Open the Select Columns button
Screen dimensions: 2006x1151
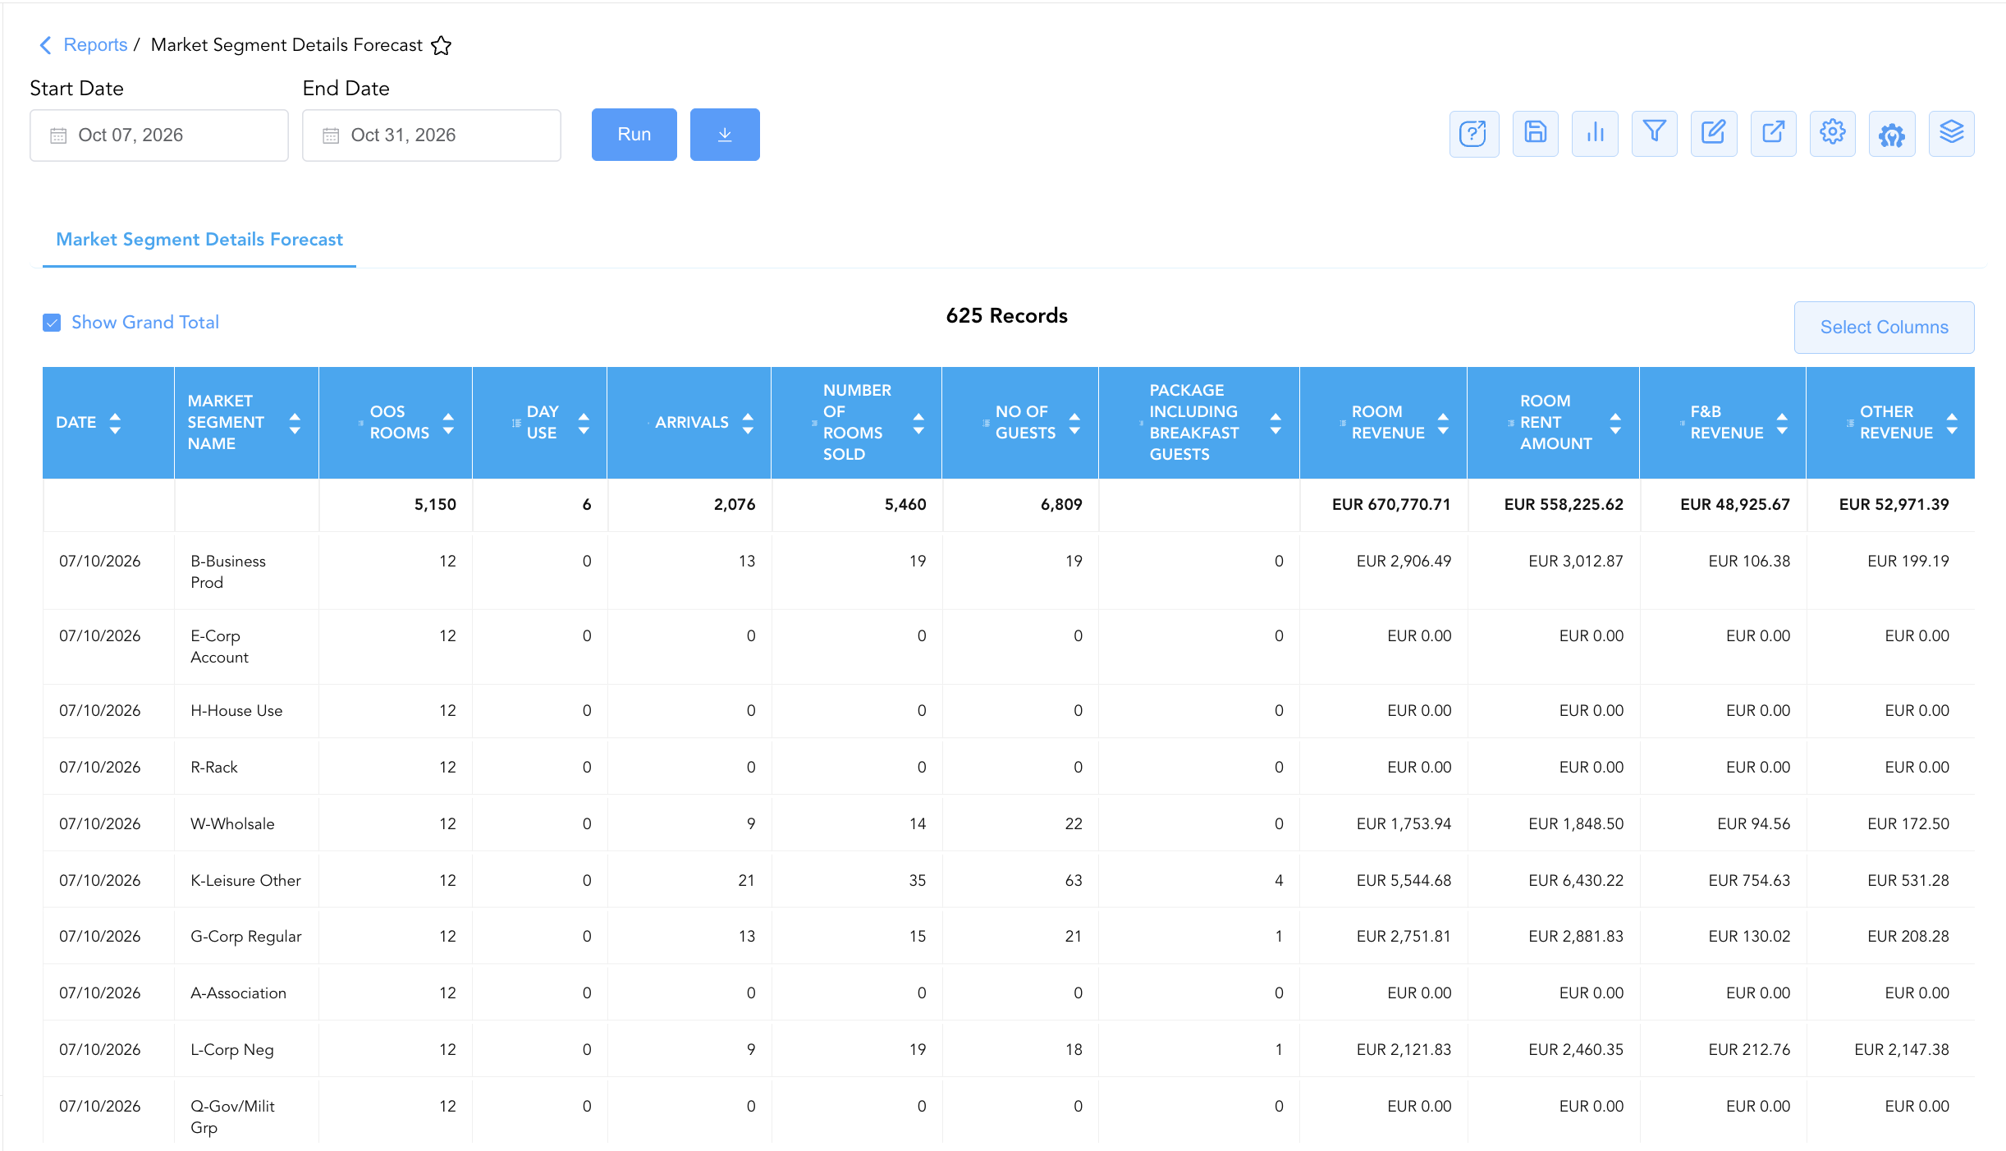(x=1884, y=328)
